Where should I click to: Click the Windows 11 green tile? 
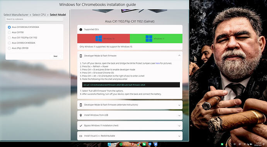click(x=156, y=39)
